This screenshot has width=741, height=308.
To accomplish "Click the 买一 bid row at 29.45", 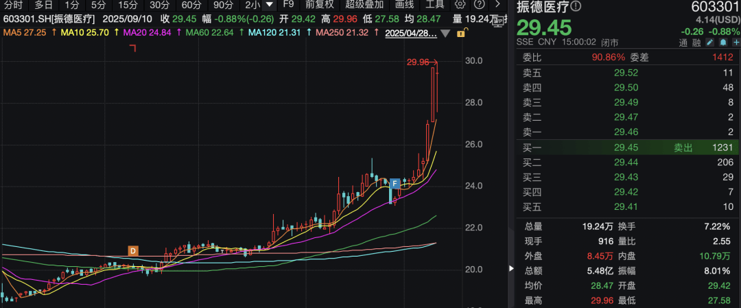I will pos(628,148).
